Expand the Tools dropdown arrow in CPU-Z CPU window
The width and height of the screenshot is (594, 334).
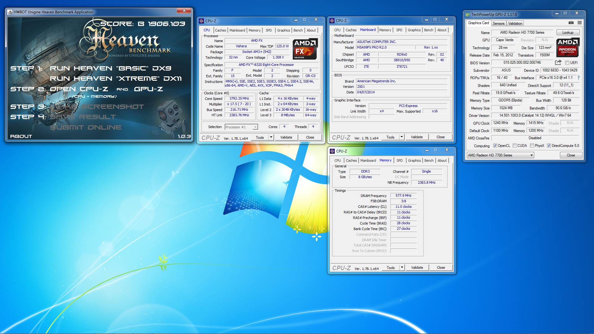(x=271, y=137)
